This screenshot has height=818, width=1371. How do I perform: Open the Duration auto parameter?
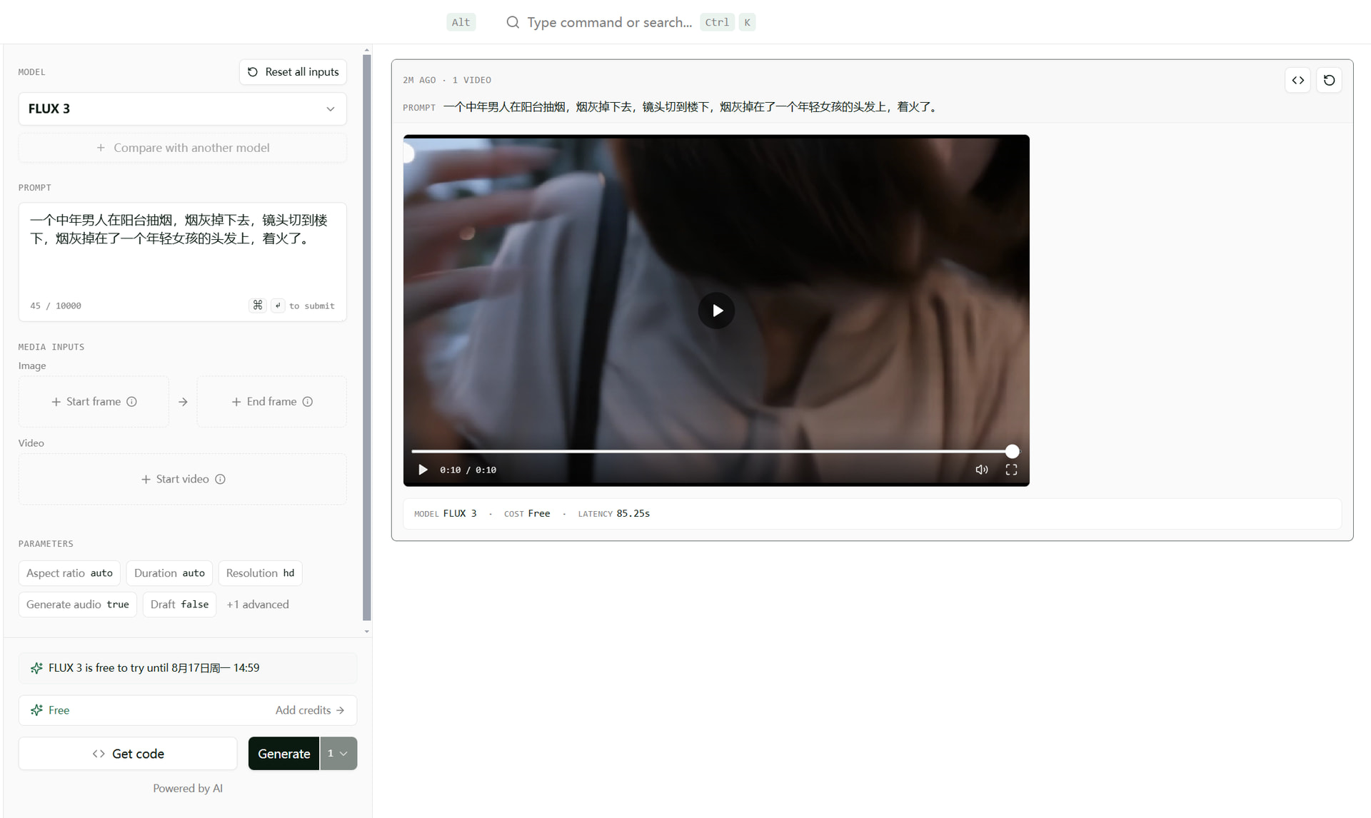tap(169, 573)
